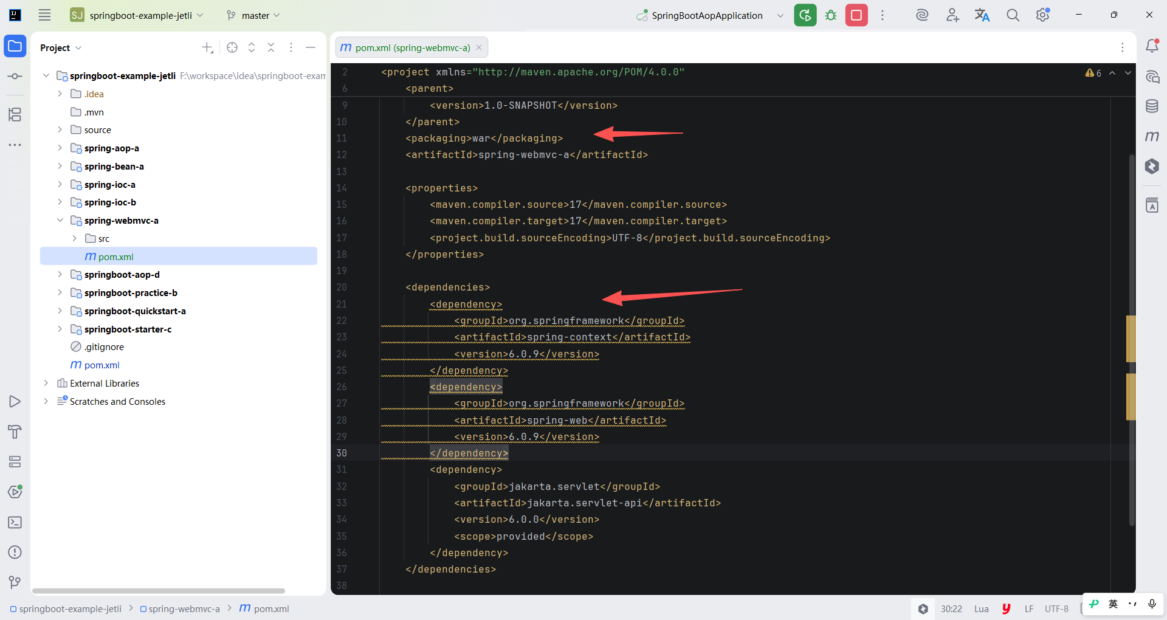Open the springboot-example-jetli project dropdown

click(137, 15)
